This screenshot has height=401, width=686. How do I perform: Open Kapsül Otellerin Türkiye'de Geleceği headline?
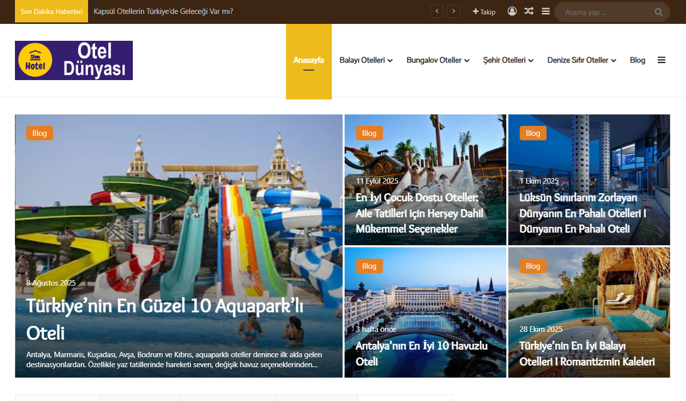[163, 11]
